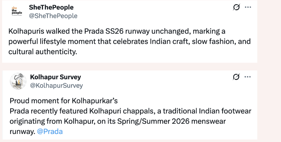Image resolution: width=281 pixels, height=142 pixels.
Task: Open more options on Kolhapur Survey tweet
Action: click(248, 76)
